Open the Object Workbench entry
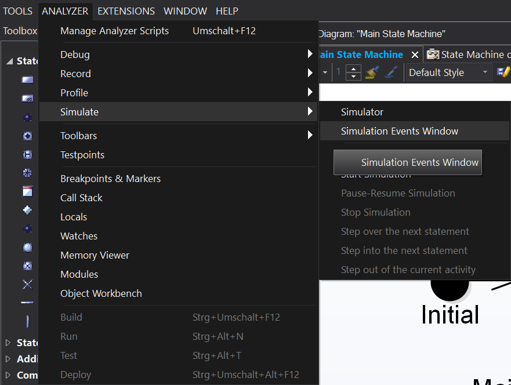511x385 pixels. [x=101, y=293]
